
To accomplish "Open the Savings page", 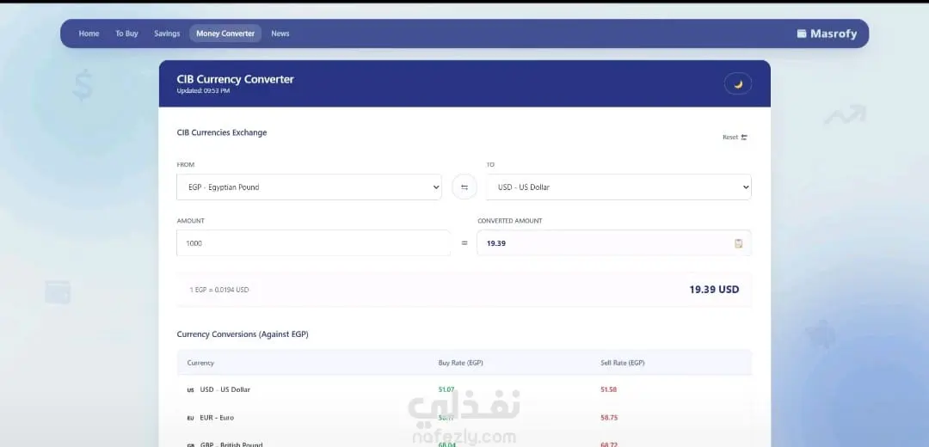I will pos(167,34).
